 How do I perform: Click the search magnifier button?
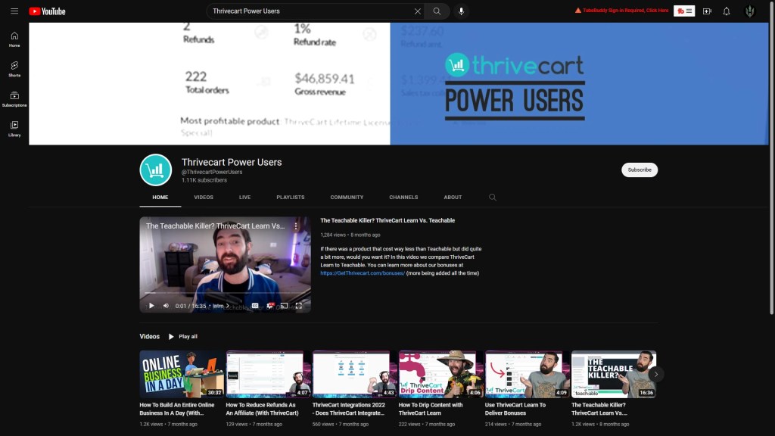[437, 11]
